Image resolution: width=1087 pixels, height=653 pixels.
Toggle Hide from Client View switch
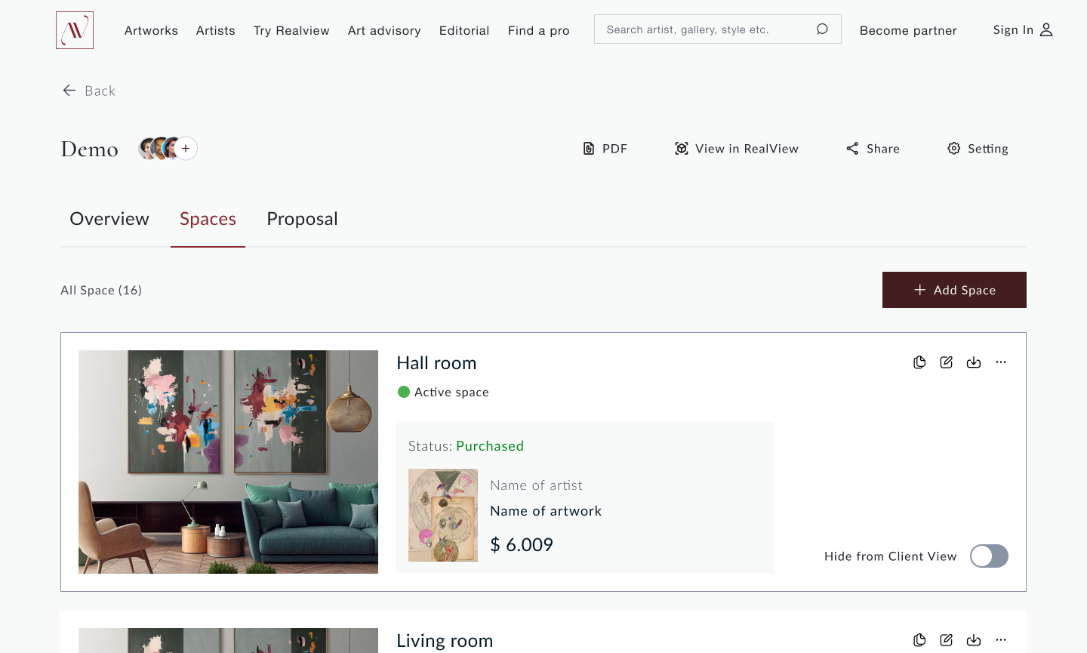(x=989, y=556)
